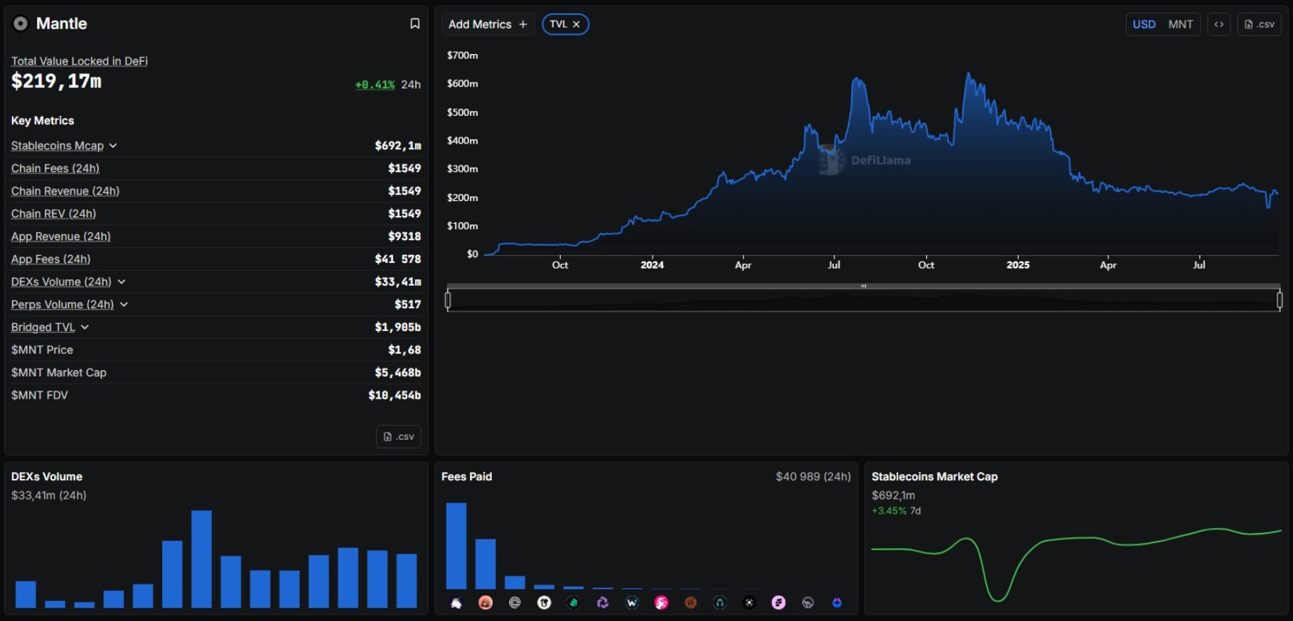
Task: Click the dark teal arch protocol icon
Action: pos(719,603)
